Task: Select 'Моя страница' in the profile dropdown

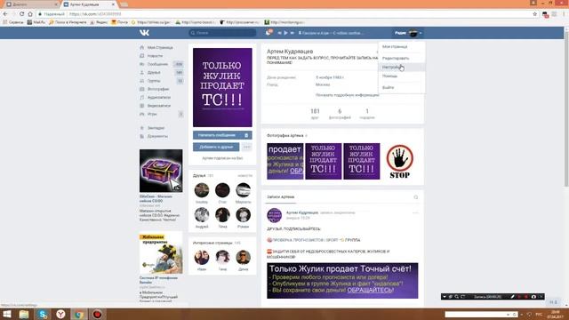Action: pos(395,47)
